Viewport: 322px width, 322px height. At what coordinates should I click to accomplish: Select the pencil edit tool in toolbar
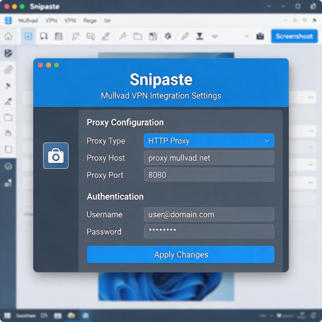pyautogui.click(x=106, y=36)
